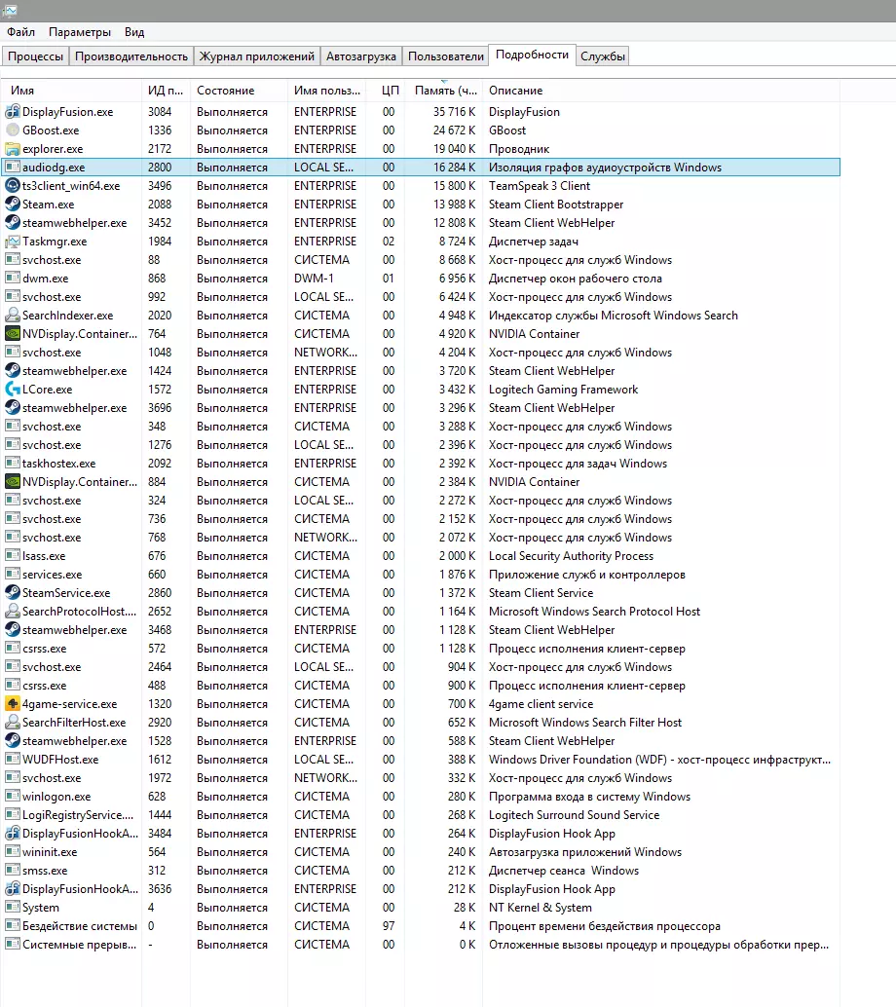896x1007 pixels.
Task: Click the smss.exe icon
Action: click(x=13, y=871)
